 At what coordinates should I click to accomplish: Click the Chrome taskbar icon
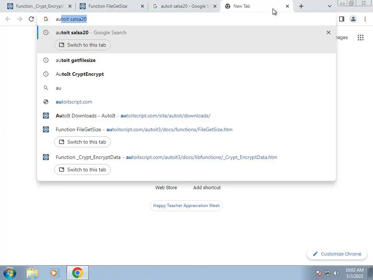[x=78, y=273]
